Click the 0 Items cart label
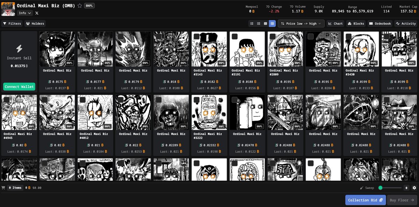This screenshot has height=207, width=419. (x=15, y=187)
